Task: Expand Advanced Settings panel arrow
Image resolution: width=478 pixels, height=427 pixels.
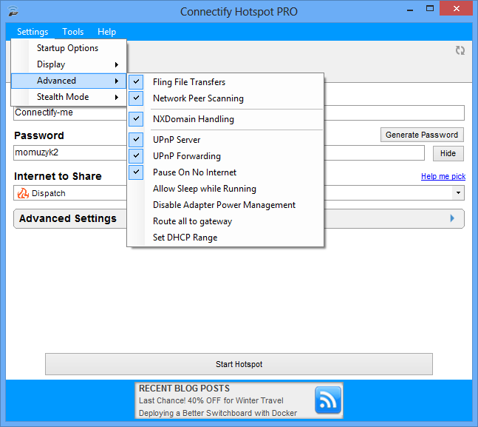Action: coord(452,218)
